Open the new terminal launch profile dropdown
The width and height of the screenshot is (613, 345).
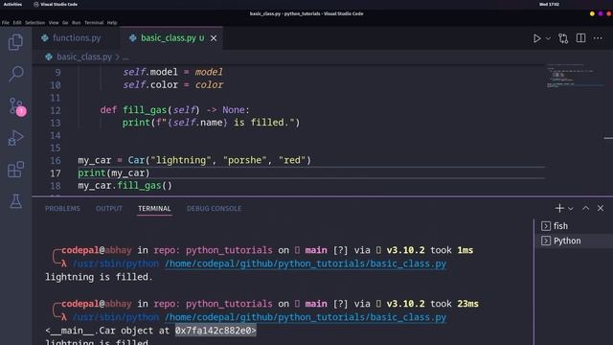click(571, 209)
